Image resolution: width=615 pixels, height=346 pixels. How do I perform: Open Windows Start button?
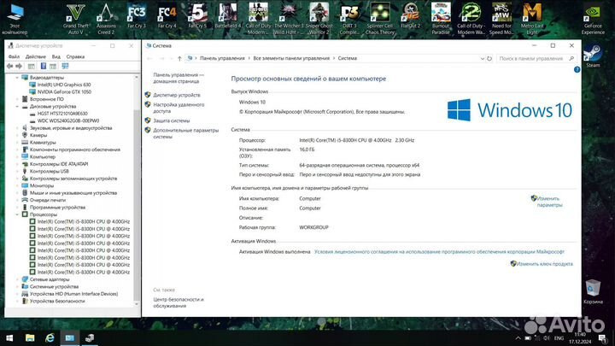9,338
